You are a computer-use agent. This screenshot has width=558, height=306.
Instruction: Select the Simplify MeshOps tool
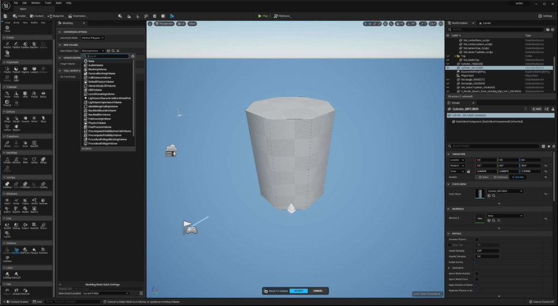click(7, 160)
